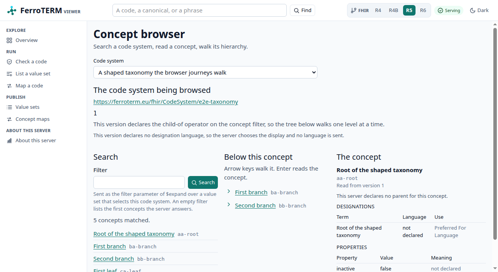Click the Concept browser heading
Image resolution: width=498 pixels, height=272 pixels.
pos(139,34)
